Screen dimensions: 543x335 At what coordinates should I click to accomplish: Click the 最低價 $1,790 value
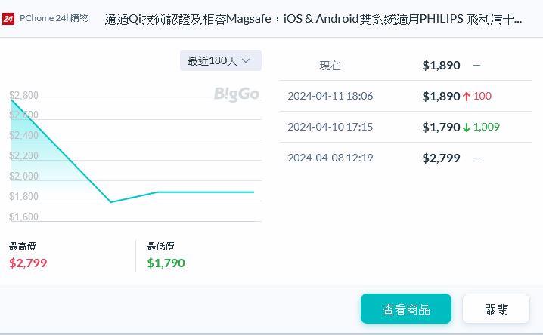tap(166, 263)
